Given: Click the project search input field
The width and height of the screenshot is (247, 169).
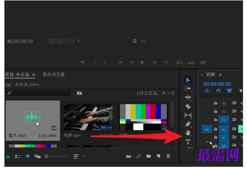Looking at the screenshot, I should (38, 93).
